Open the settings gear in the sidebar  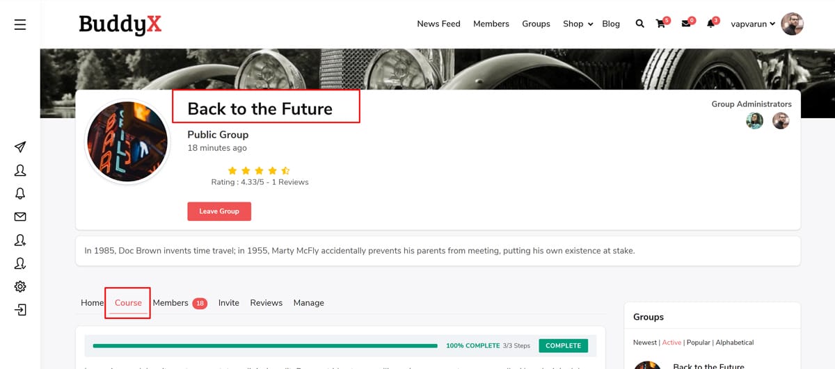point(20,286)
